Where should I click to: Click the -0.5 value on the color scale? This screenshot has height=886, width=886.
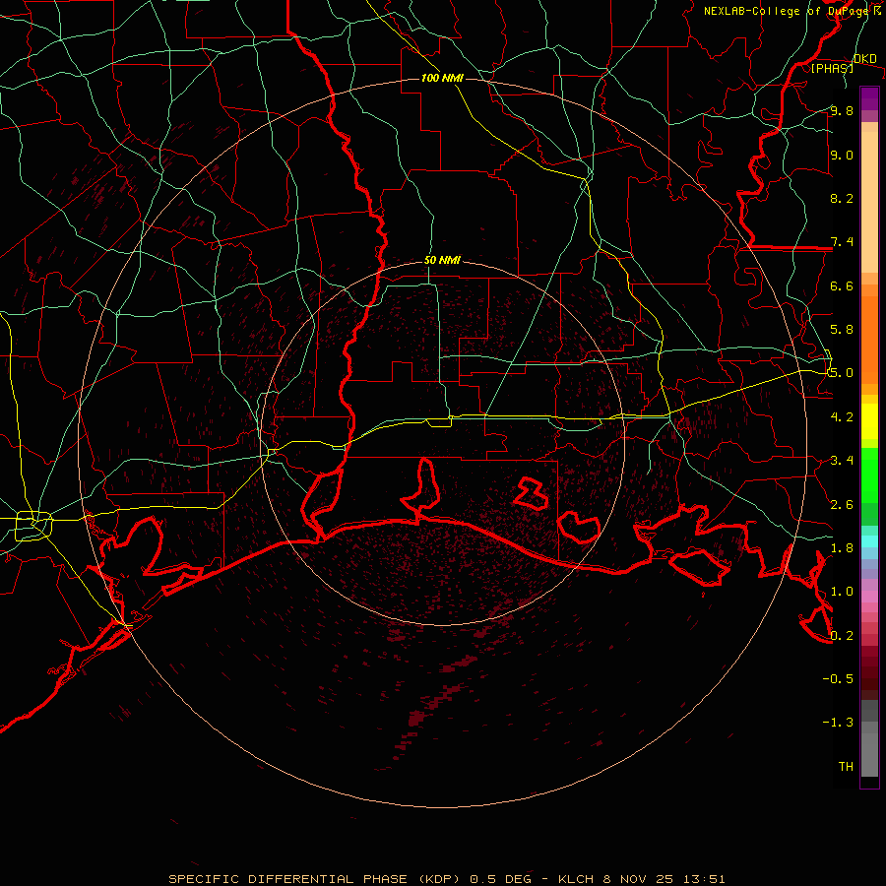[x=838, y=679]
